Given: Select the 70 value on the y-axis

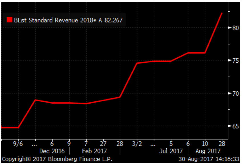Looking at the screenshot, I should point(234,93).
